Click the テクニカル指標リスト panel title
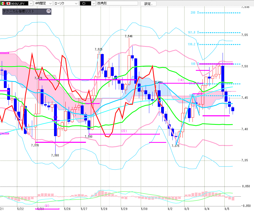 tap(19, 11)
